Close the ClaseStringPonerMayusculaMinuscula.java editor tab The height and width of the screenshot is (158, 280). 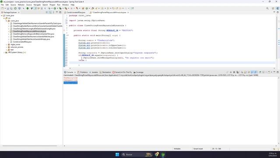(x=128, y=12)
